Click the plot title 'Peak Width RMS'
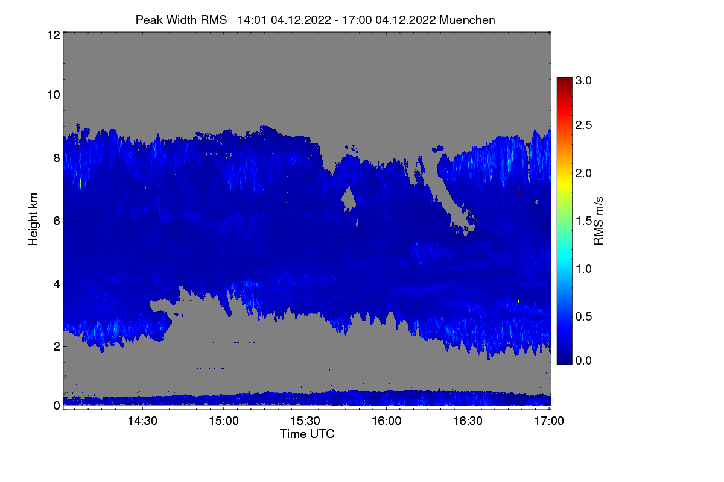This screenshot has width=724, height=482. tap(181, 20)
